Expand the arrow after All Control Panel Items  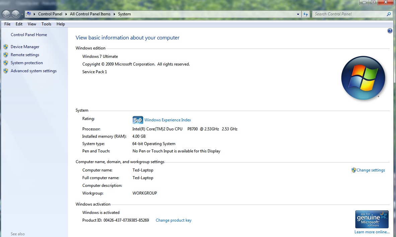tap(114, 14)
